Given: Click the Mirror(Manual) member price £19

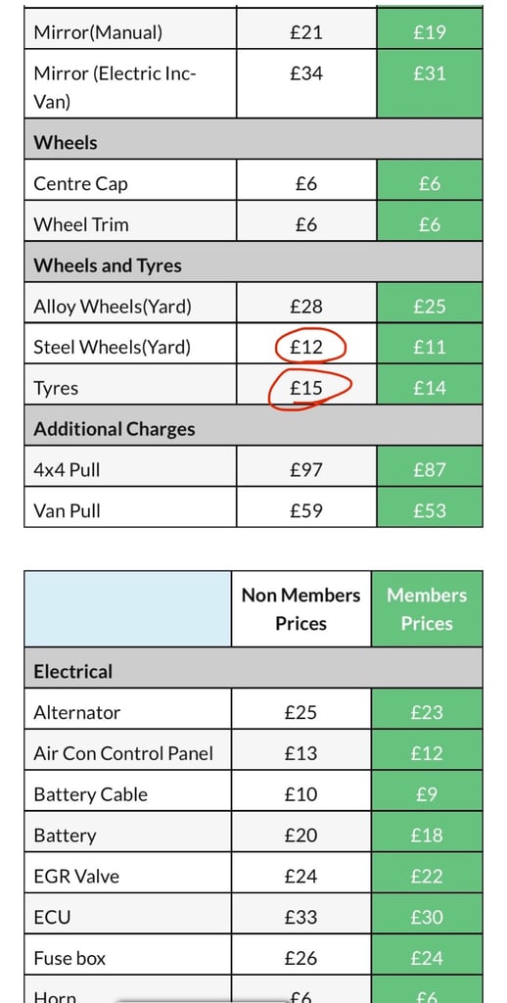Looking at the screenshot, I should (430, 32).
